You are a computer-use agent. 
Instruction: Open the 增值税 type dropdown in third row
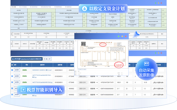(x=93, y=82)
